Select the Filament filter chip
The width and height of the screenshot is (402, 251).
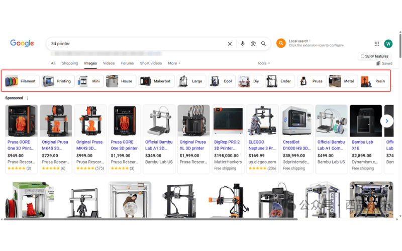(x=22, y=81)
